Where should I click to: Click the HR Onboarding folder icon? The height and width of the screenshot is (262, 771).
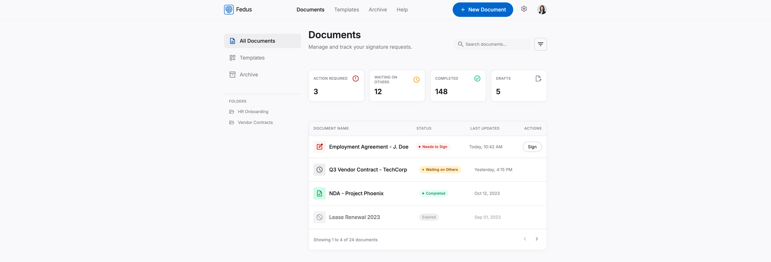[x=232, y=111]
